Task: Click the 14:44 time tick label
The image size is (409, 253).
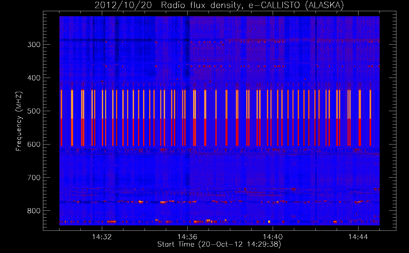Action: pos(358,237)
